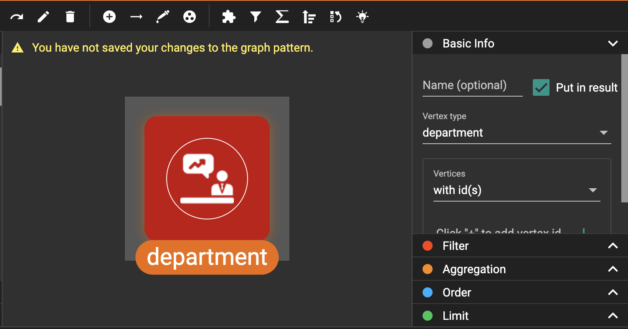Viewport: 628px width, 329px height.
Task: Open the puzzle piece widget icon
Action: point(228,17)
